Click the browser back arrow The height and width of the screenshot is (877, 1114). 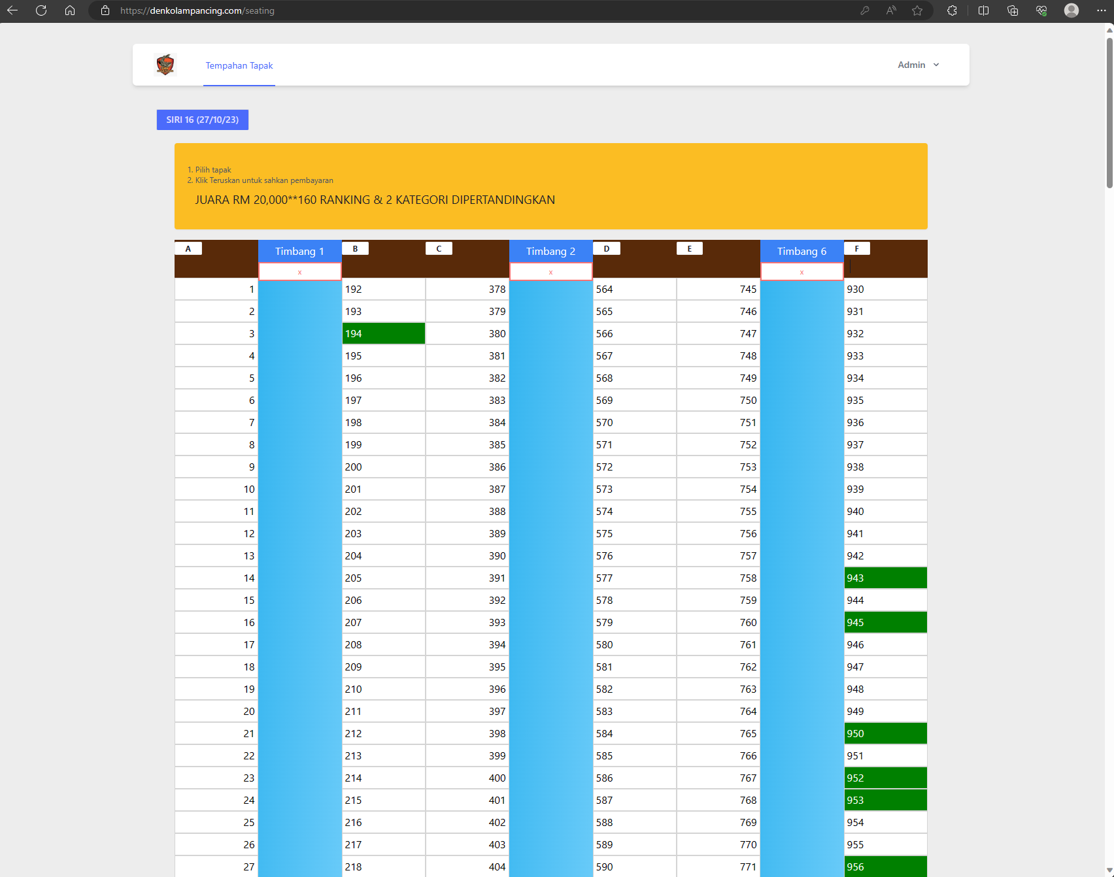[x=12, y=10]
